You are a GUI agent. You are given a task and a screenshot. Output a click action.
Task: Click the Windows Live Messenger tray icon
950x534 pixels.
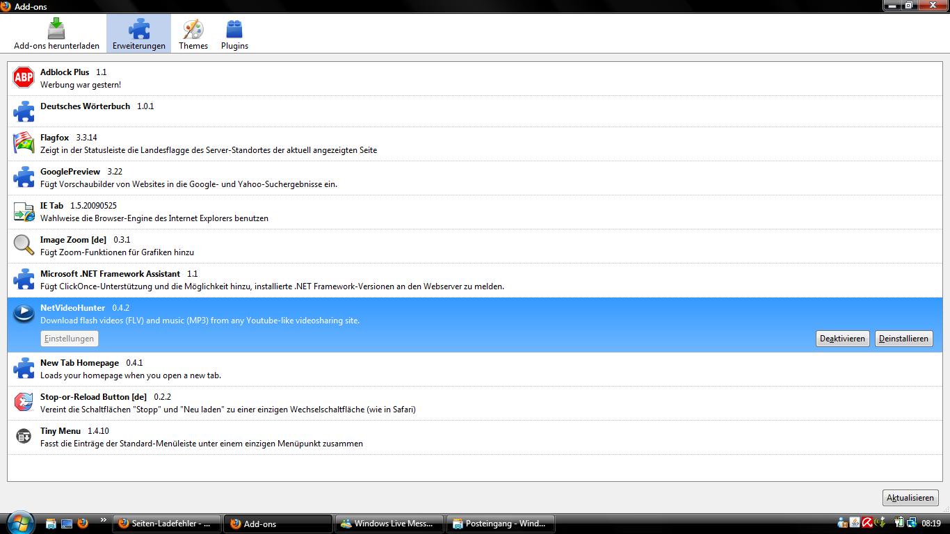click(843, 523)
